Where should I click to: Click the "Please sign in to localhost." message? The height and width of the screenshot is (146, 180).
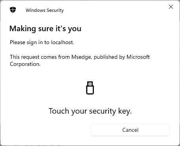[x=42, y=43]
